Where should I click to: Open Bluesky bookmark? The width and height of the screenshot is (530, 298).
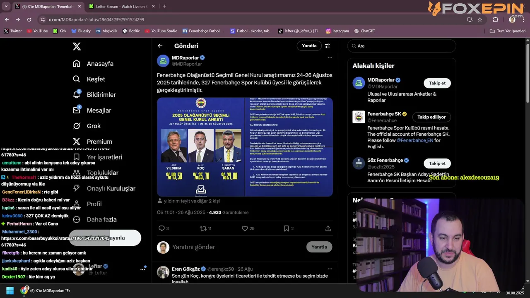tap(81, 31)
